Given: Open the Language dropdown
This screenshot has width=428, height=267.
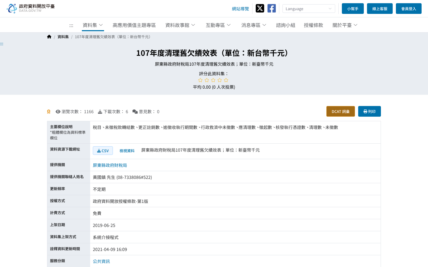Looking at the screenshot, I should [x=309, y=9].
